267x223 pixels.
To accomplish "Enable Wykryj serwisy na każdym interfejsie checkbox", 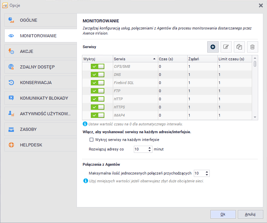I will 91,140.
